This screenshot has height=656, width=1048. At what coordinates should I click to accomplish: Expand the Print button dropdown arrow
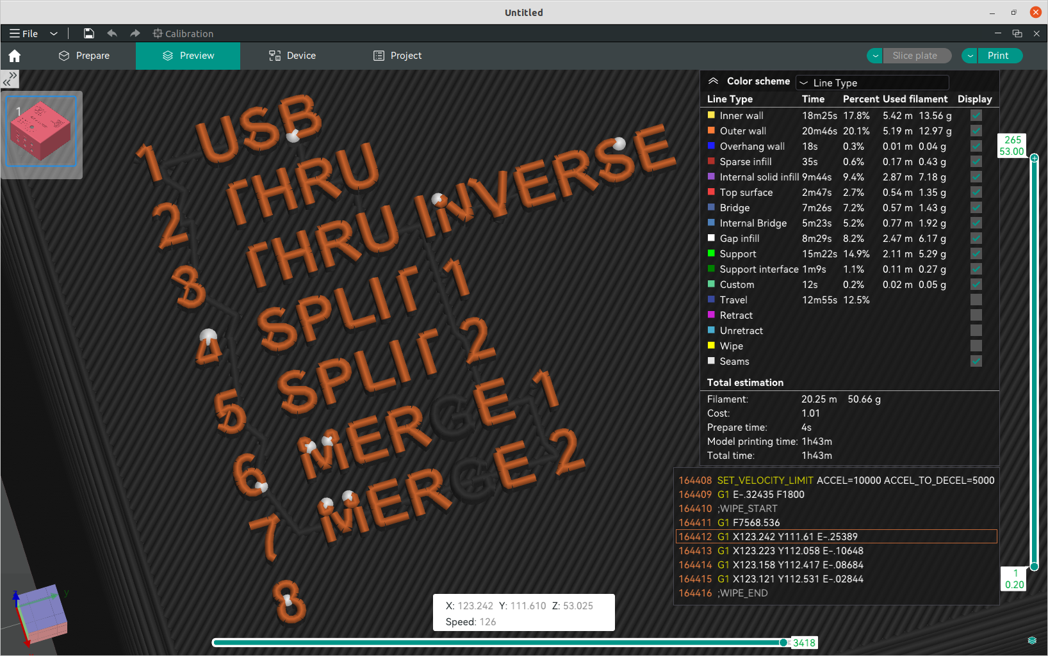point(970,56)
